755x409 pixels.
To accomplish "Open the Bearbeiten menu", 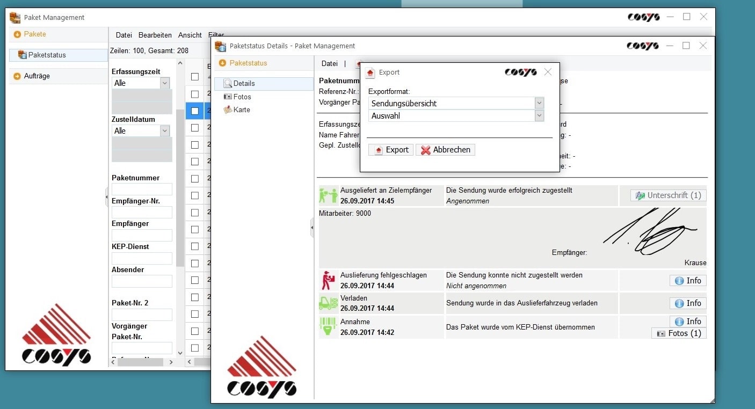I will point(155,35).
